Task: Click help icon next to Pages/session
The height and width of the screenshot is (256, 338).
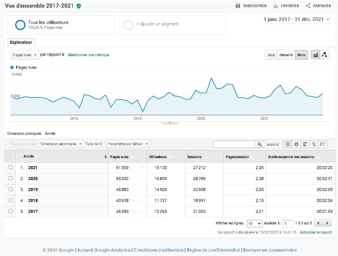Action: 253,157
